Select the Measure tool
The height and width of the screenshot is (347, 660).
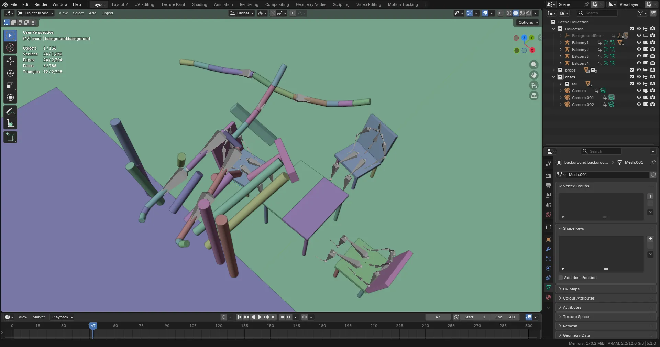(10, 123)
